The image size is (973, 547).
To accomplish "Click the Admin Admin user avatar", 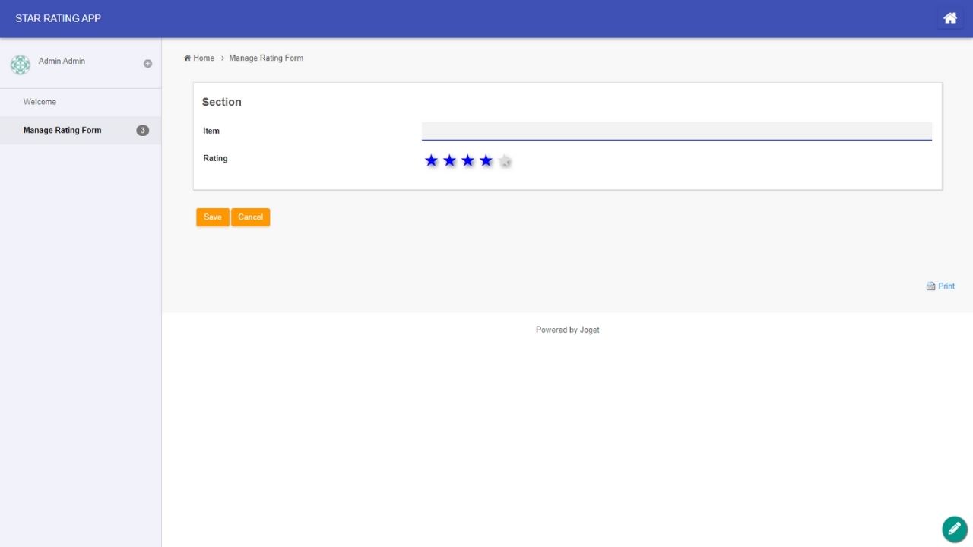I will (x=21, y=65).
